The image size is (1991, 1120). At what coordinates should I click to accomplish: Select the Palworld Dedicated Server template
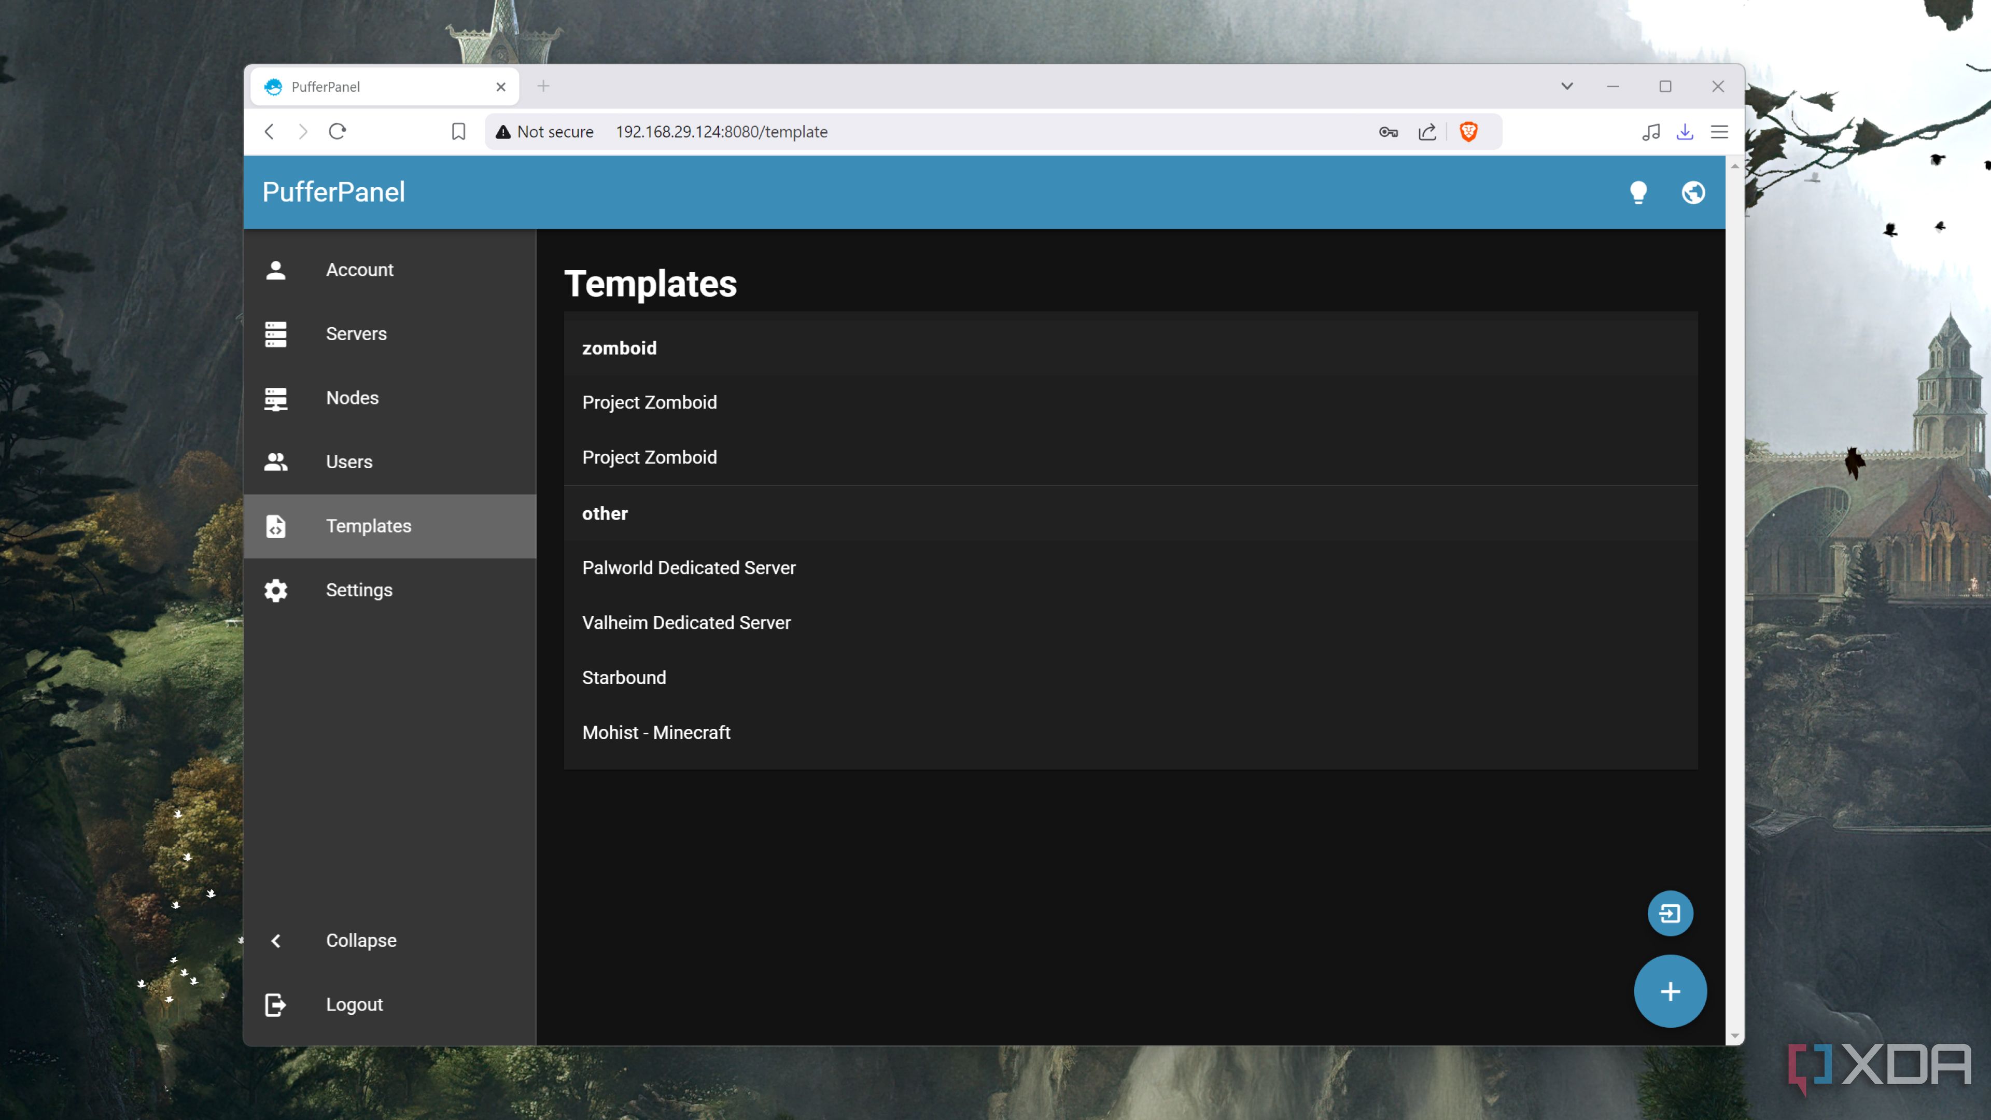pyautogui.click(x=688, y=568)
